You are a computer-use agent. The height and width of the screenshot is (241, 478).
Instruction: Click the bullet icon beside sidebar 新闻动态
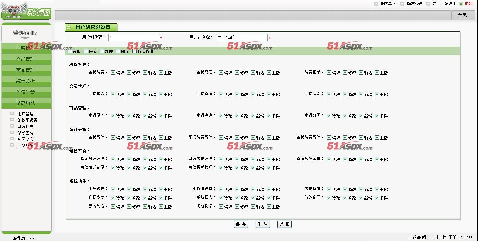point(12,139)
